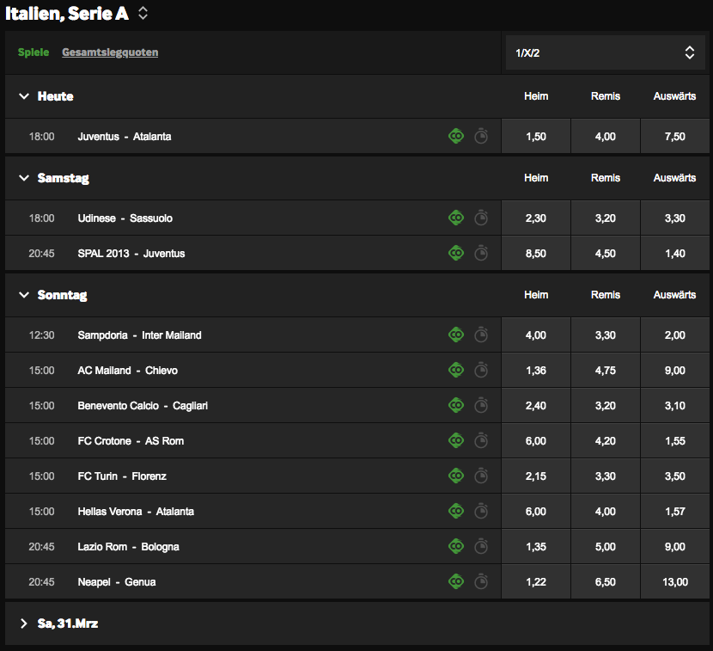This screenshot has height=651, width=713.
Task: Click stopwatch icon for Sampdoria - Inter Mailand
Action: (481, 335)
